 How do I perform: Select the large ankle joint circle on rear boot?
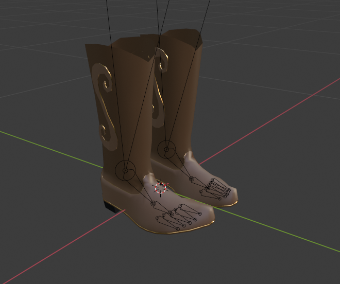pos(166,149)
